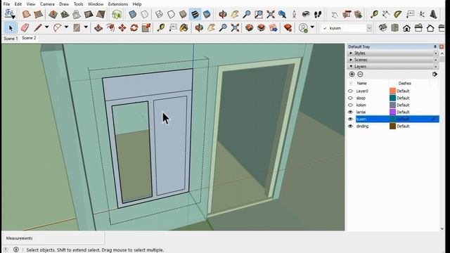Select the Axes tool
This screenshot has width=450, height=253.
coord(422,14)
